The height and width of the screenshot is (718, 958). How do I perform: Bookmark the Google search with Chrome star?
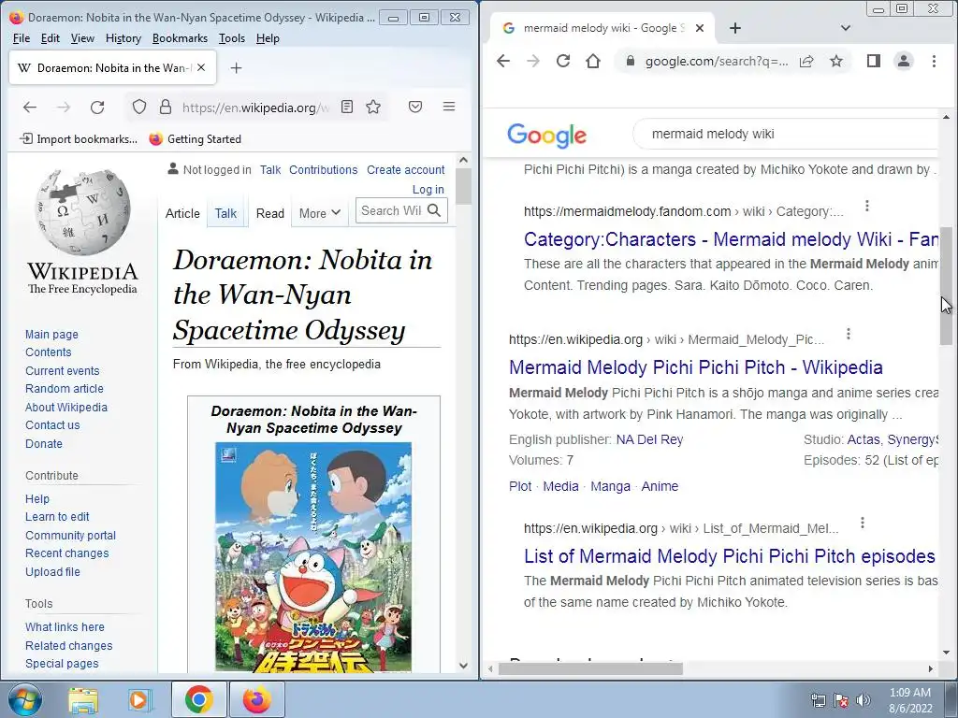(836, 61)
